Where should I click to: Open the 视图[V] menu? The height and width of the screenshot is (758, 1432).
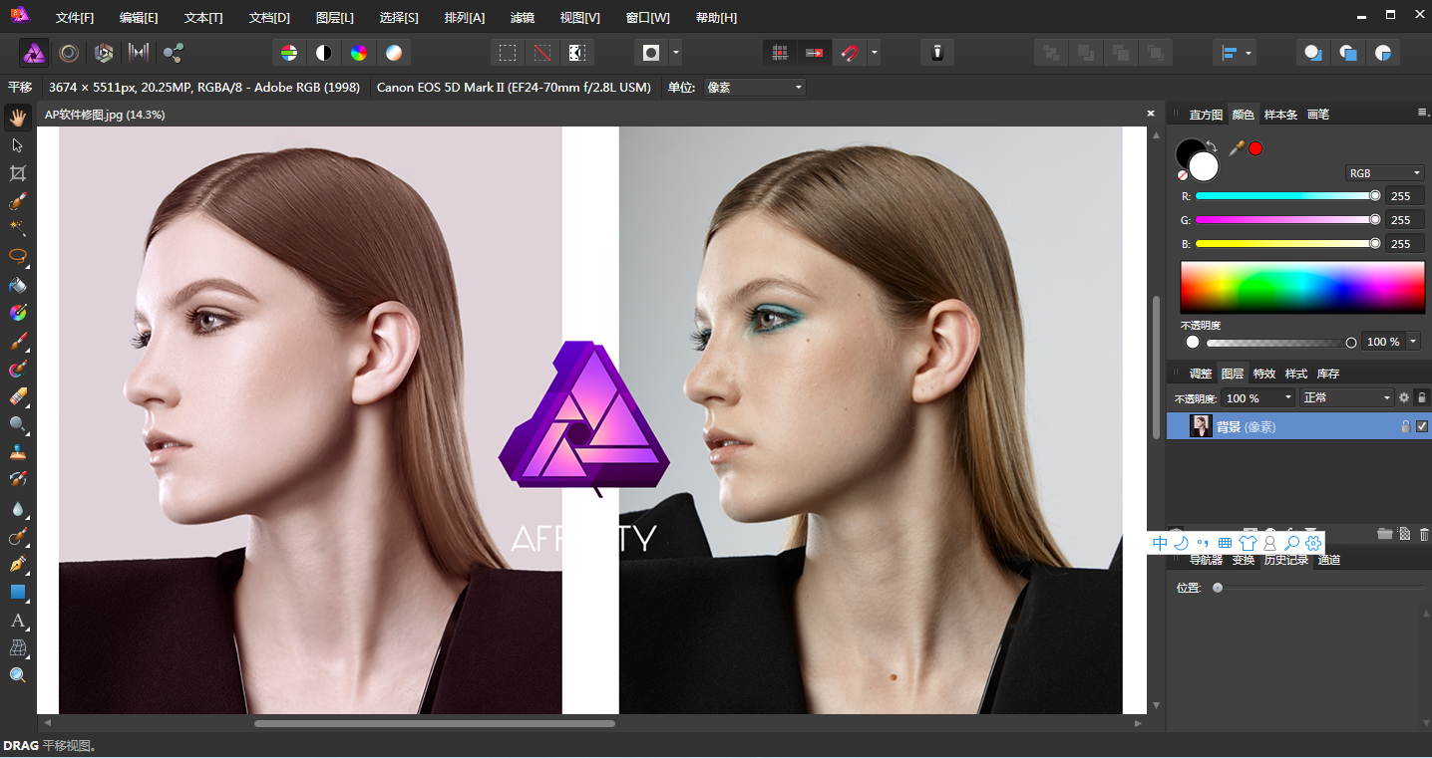point(580,18)
